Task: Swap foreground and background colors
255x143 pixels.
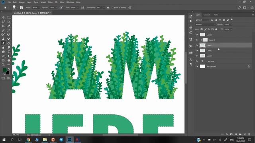Action: pos(9,69)
